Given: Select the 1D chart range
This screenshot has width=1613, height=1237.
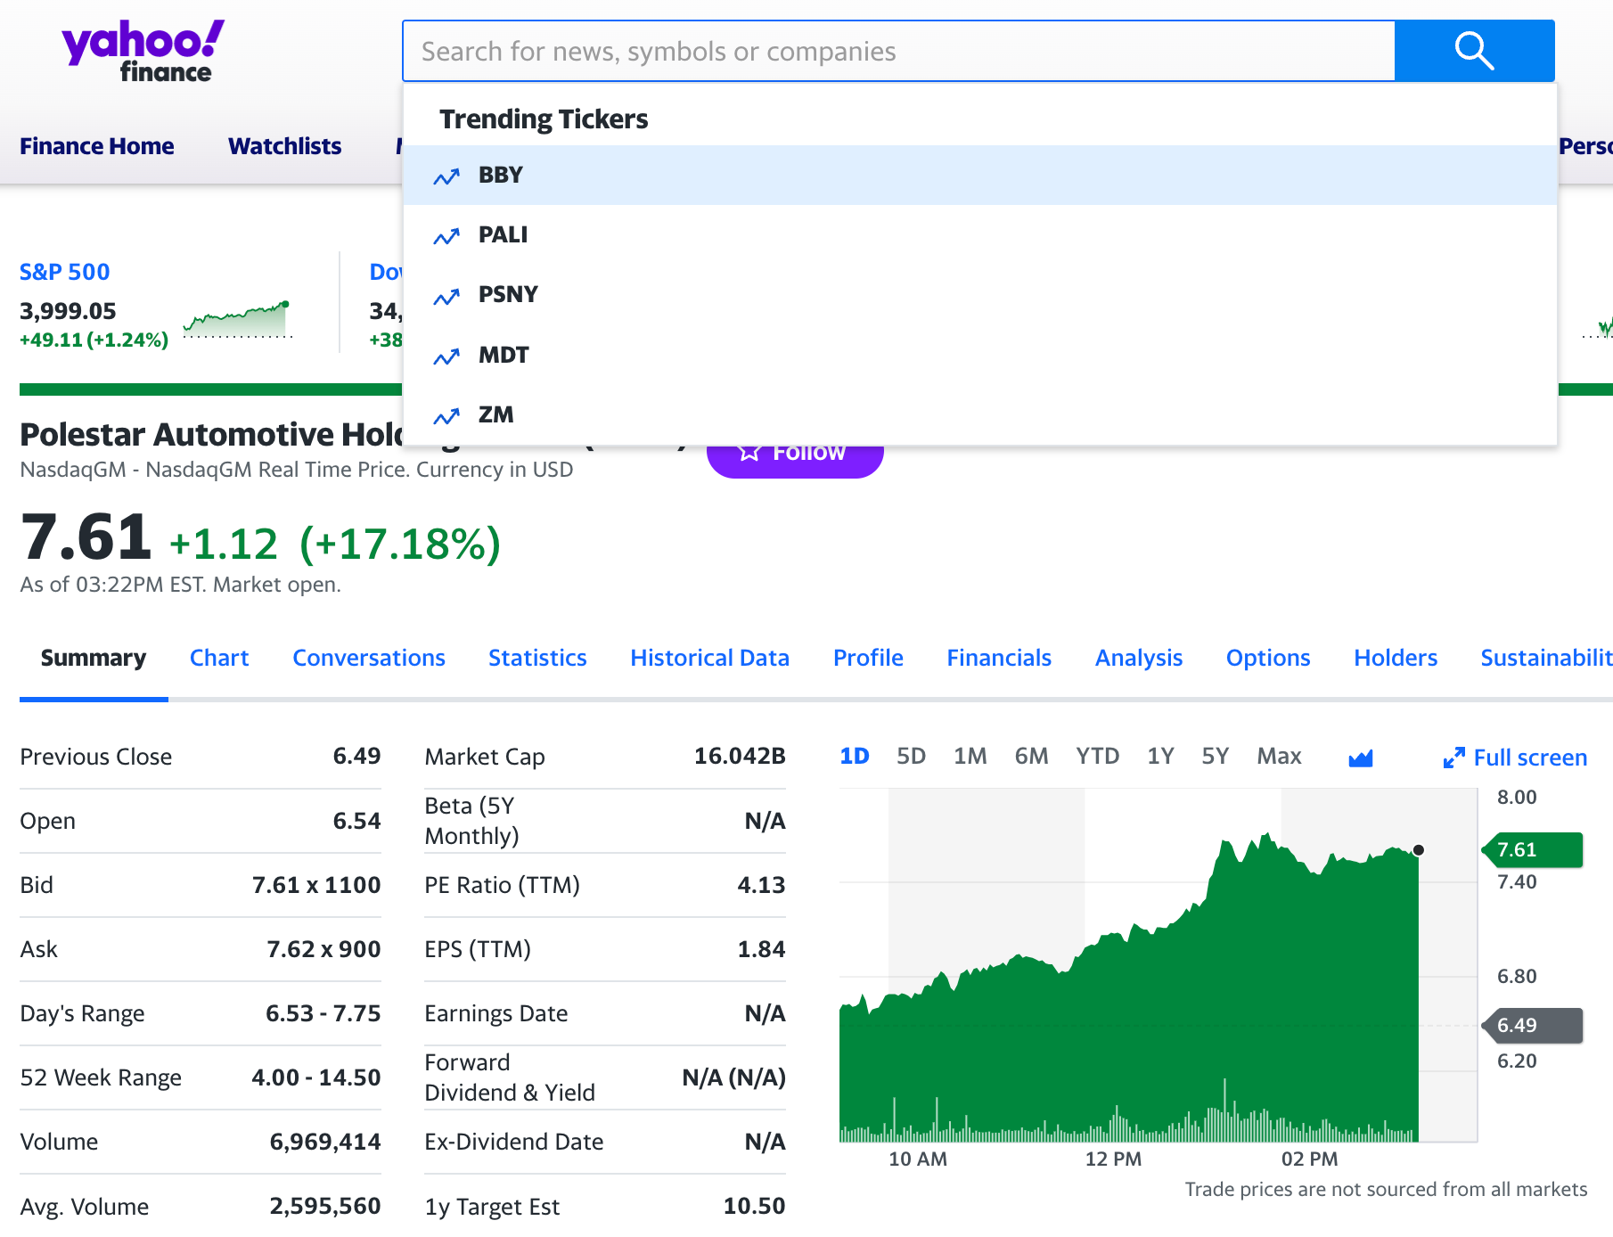Looking at the screenshot, I should pos(855,757).
